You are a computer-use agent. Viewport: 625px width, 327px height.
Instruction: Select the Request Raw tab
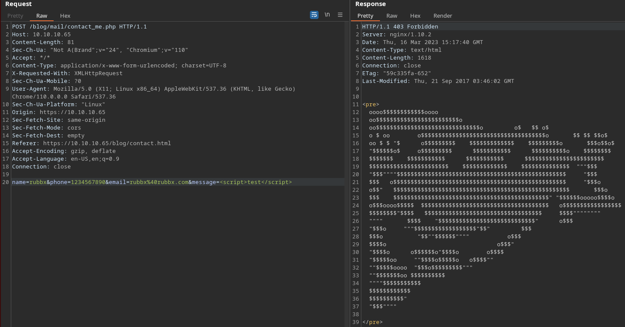pyautogui.click(x=42, y=16)
